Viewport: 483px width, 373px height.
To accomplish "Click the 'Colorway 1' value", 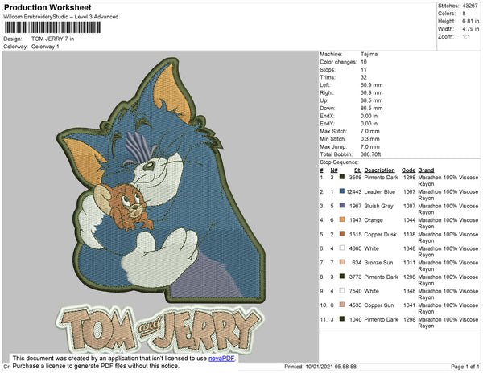I will pos(45,47).
